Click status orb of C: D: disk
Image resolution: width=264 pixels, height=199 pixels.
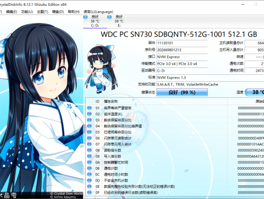[86, 17]
